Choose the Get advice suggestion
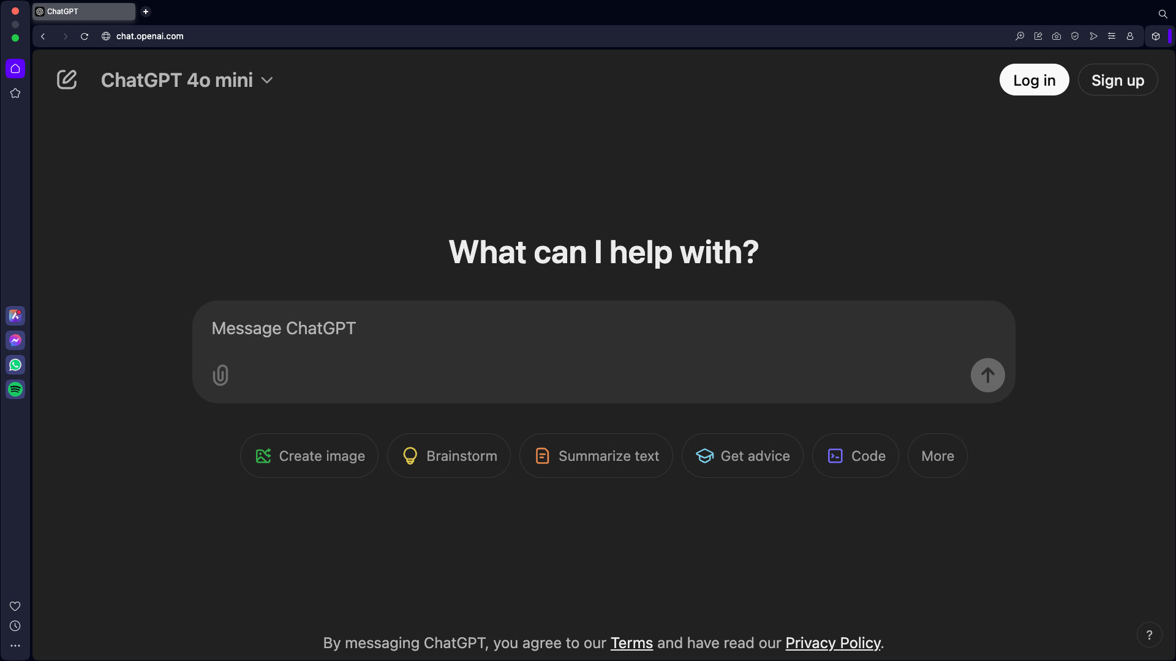This screenshot has width=1176, height=661. [742, 456]
